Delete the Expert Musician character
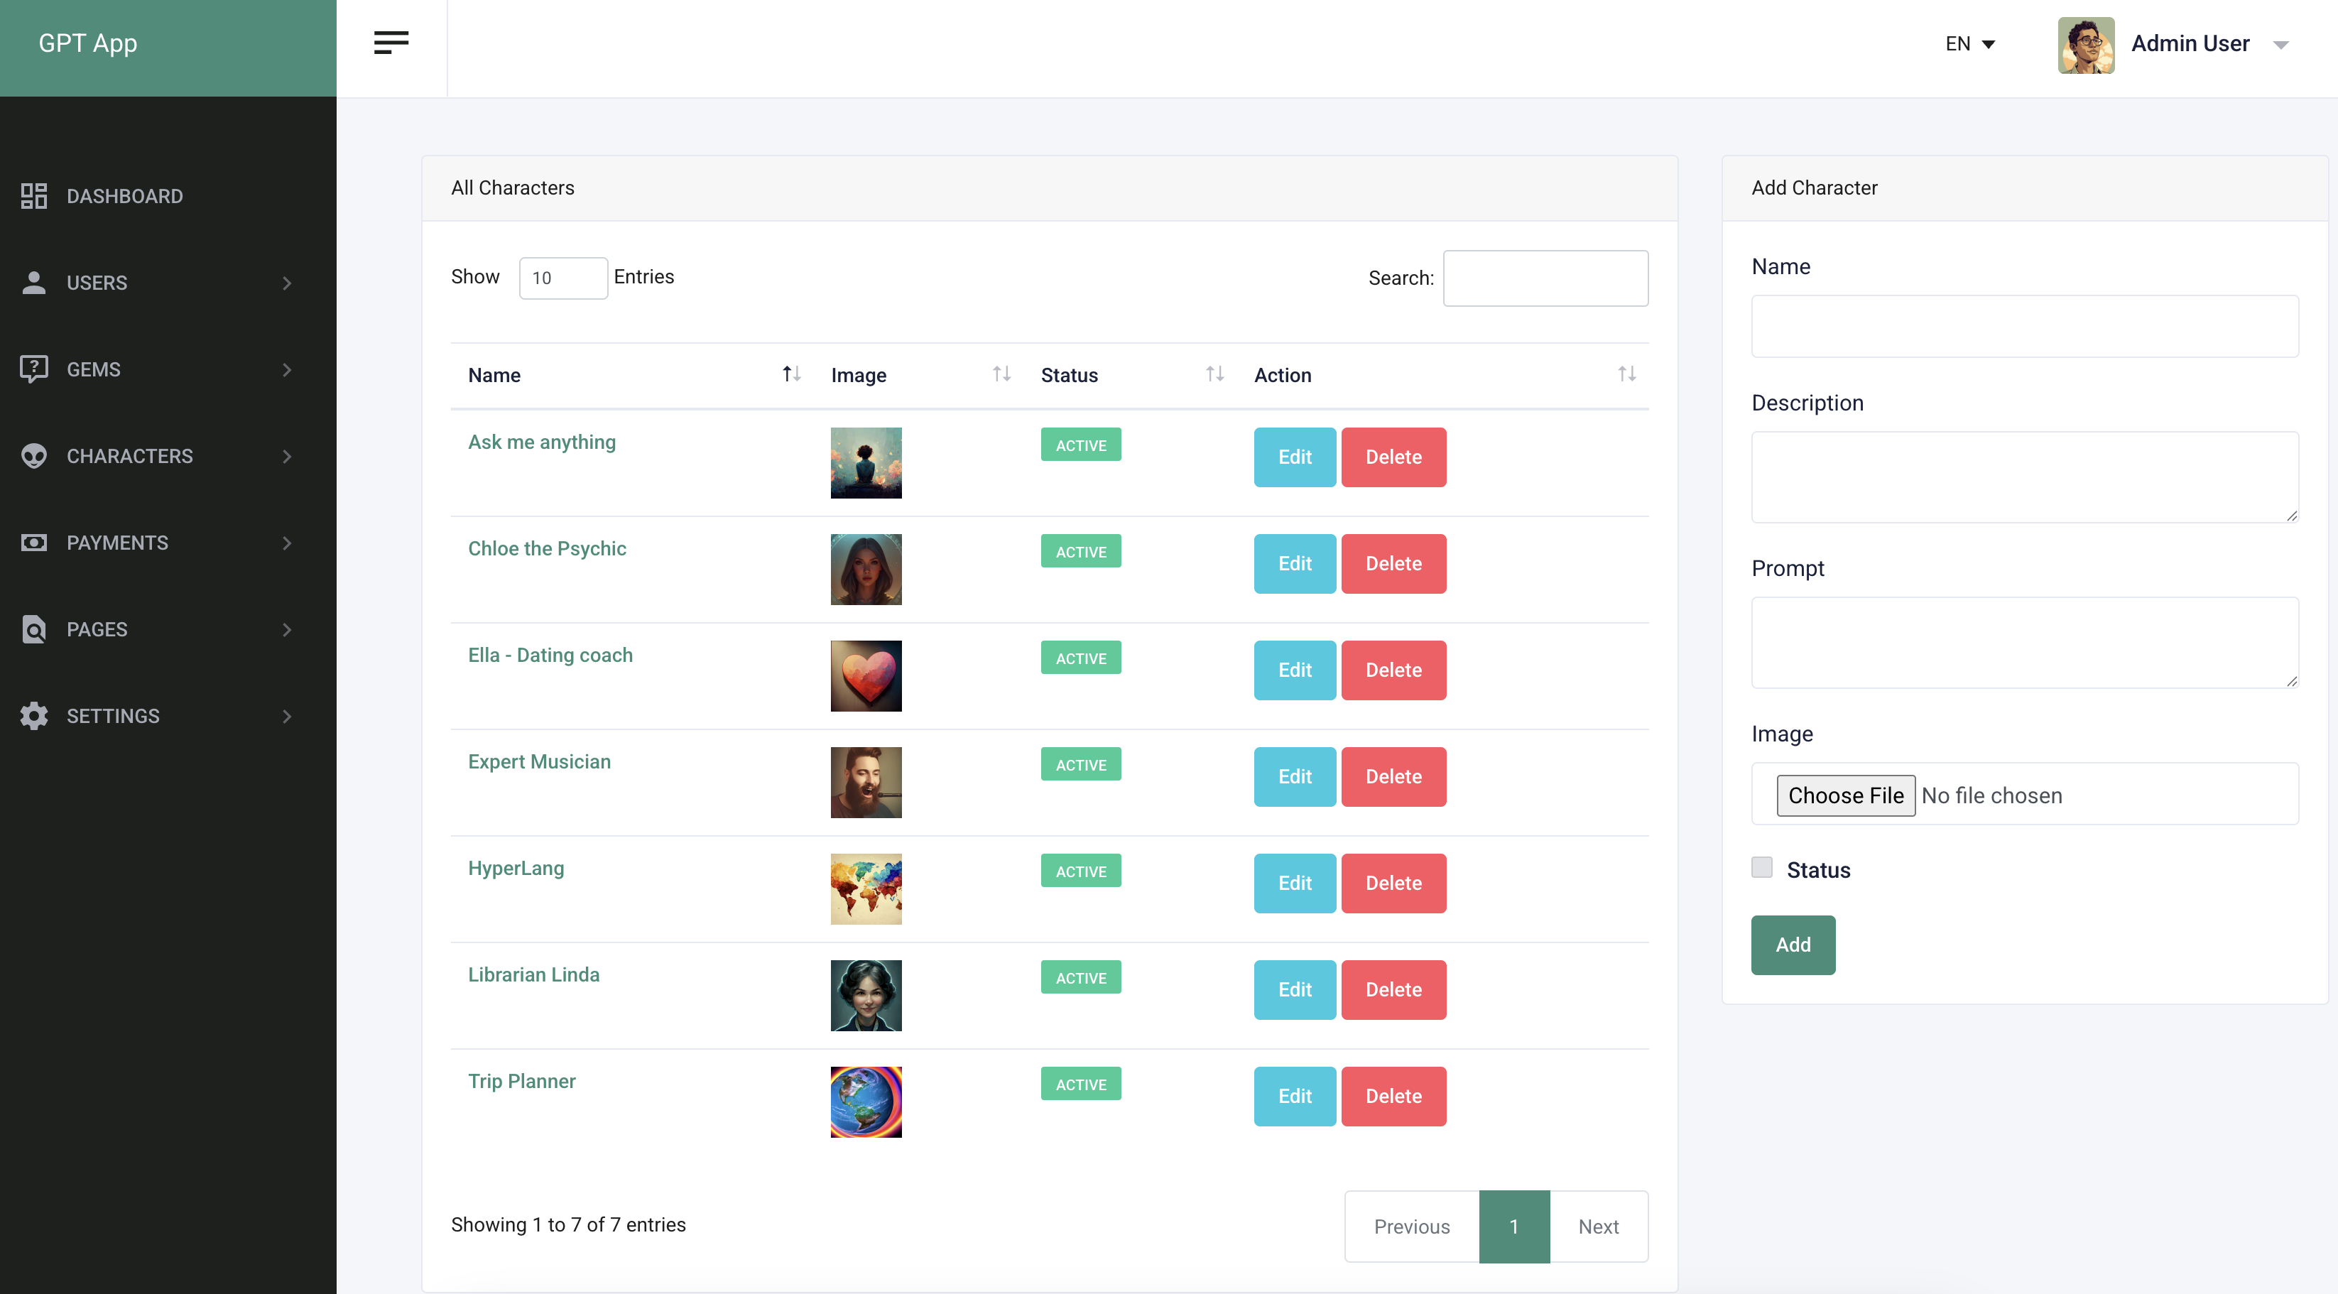 pyautogui.click(x=1393, y=777)
